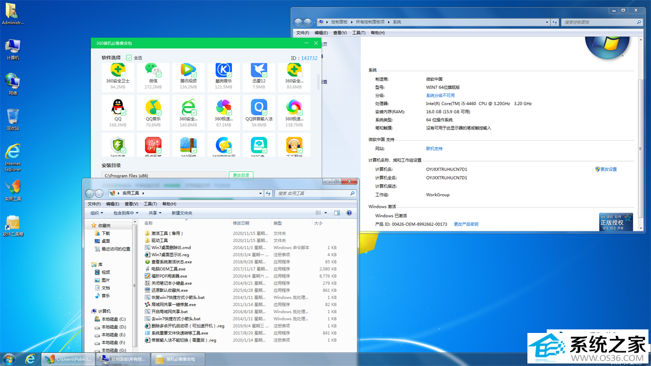Go back in the Control Panel window
This screenshot has width=651, height=366.
299,22
